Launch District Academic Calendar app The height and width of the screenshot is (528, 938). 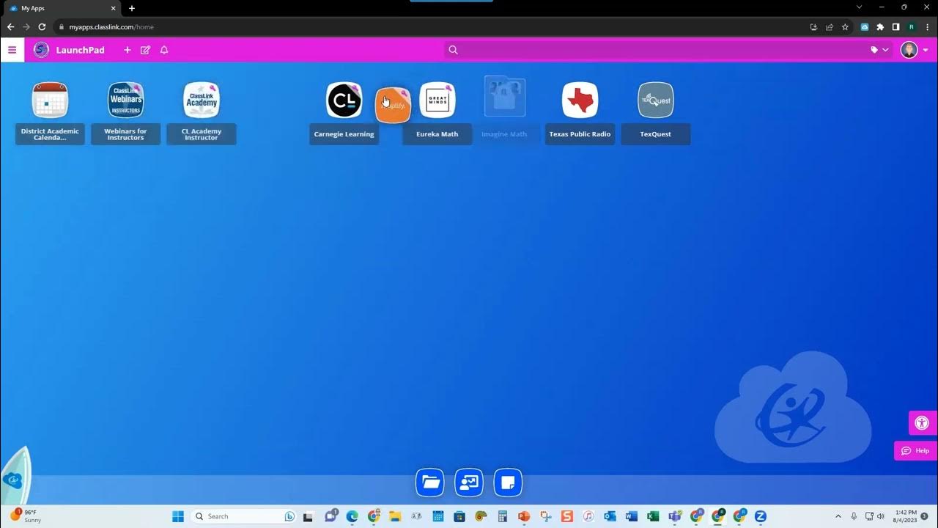pyautogui.click(x=50, y=100)
